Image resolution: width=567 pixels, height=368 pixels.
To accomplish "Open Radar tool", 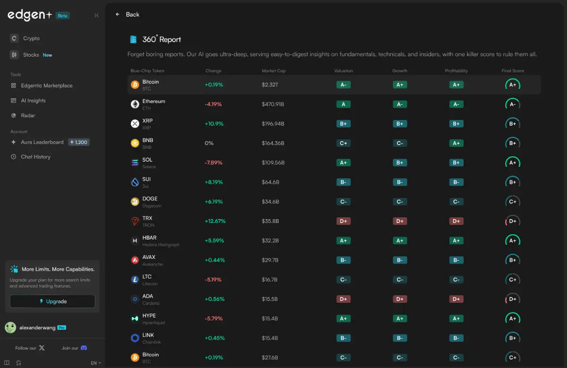I will [x=28, y=115].
